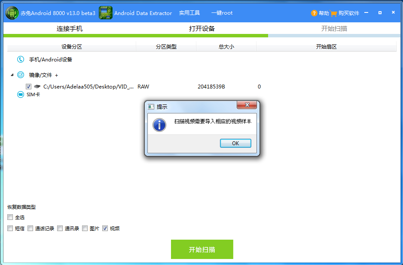Select the SIM卡 tree row
Viewport: 403px width, 265px height.
(33, 94)
